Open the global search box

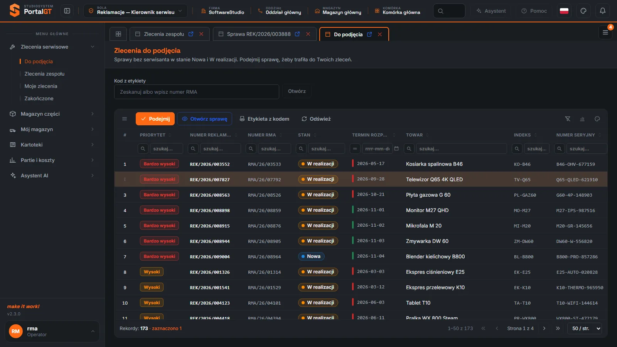[x=449, y=11]
